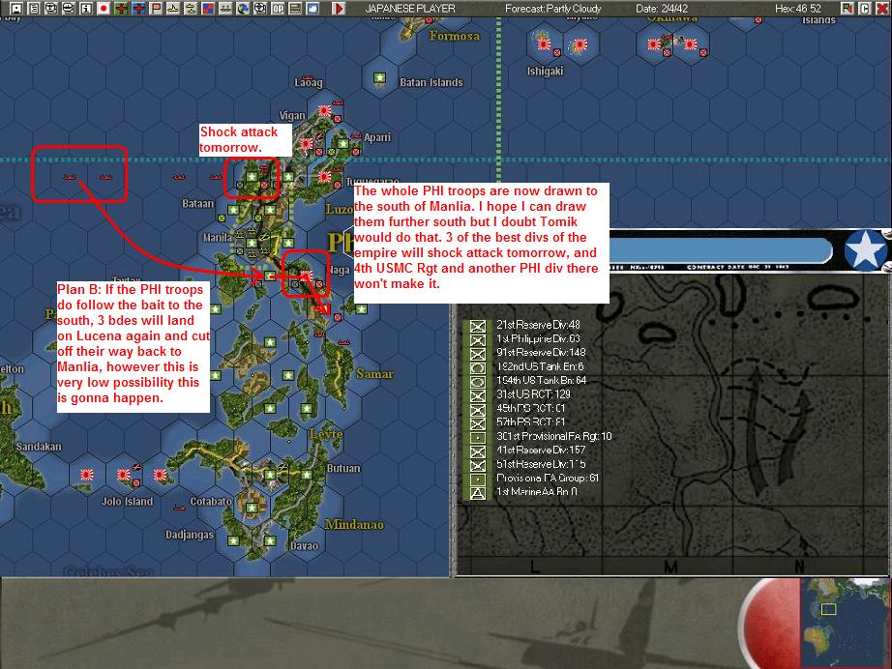Click the C icon in top-right corner
892x669 pixels.
tap(865, 9)
